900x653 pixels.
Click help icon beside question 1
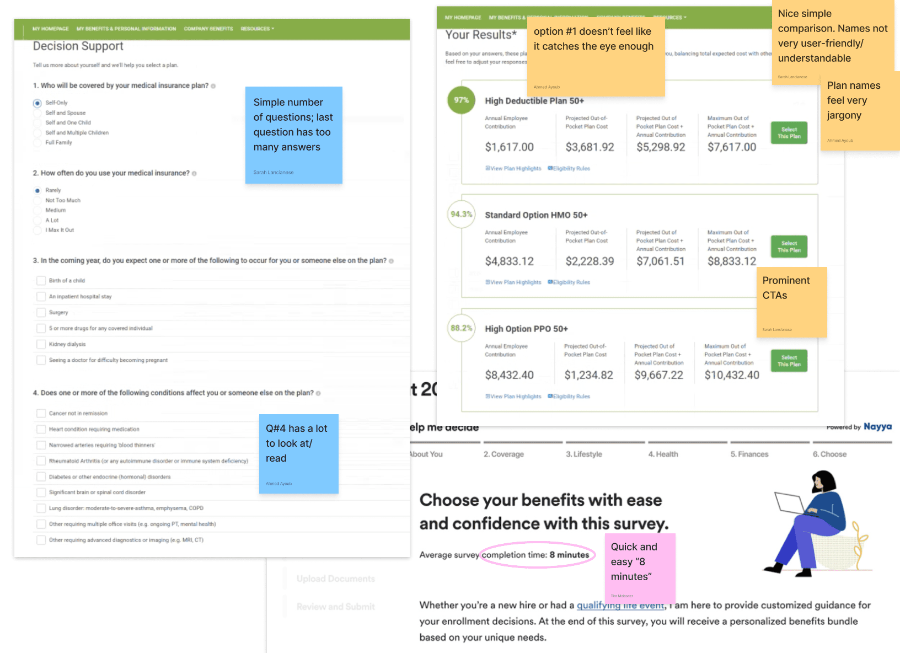(213, 86)
